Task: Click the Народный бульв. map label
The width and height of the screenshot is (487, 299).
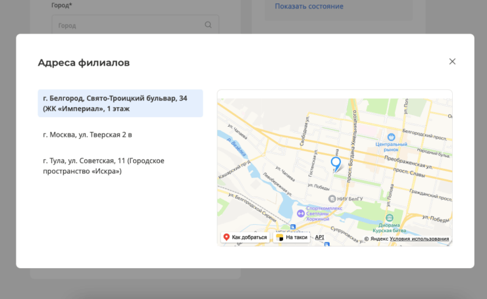Action: (433, 152)
